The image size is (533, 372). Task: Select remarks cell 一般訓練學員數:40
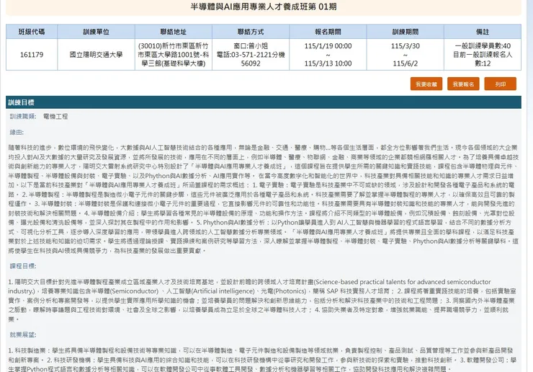tap(483, 55)
